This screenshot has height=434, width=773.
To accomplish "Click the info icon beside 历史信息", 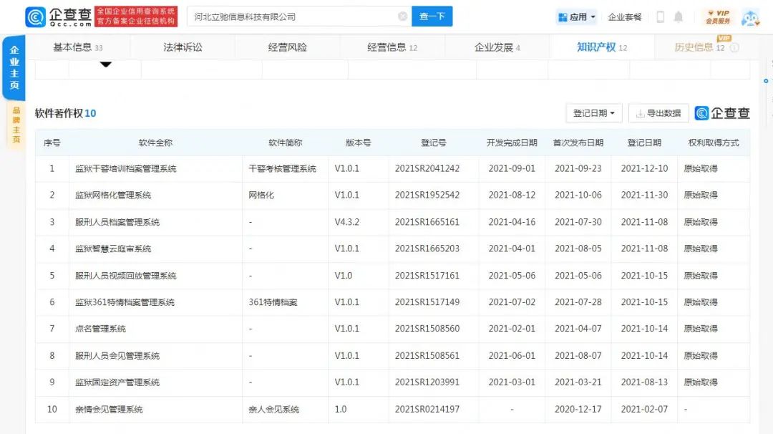I will 734,48.
